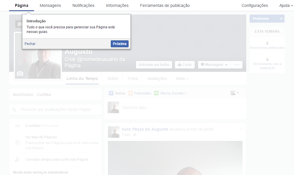Click the ESTA SEMANA header
This screenshot has height=175, width=294.
[x=267, y=32]
